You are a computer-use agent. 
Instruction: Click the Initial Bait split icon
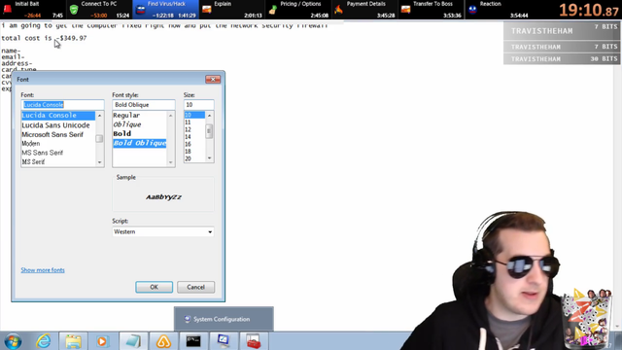(x=7, y=9)
